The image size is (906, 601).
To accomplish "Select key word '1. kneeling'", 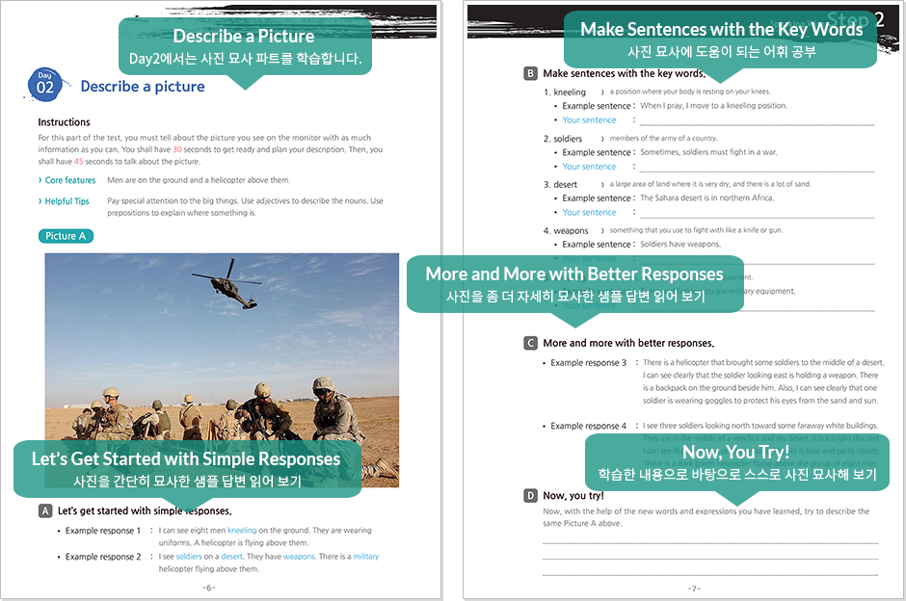I will coord(565,92).
